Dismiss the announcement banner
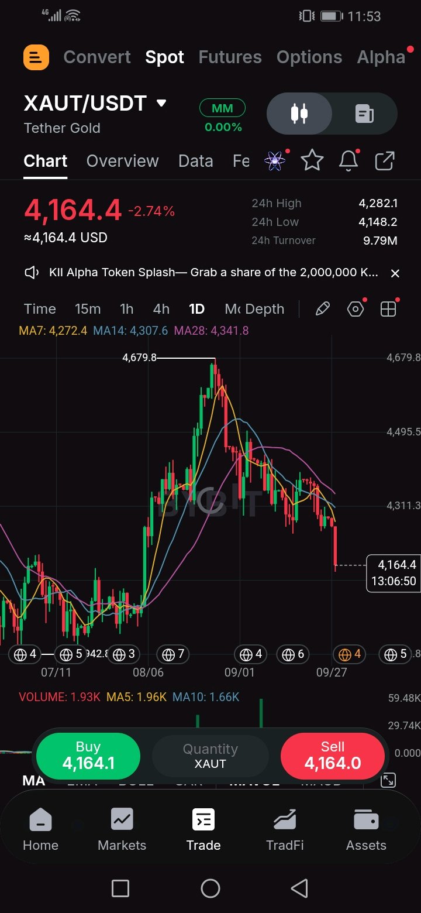 pyautogui.click(x=395, y=273)
